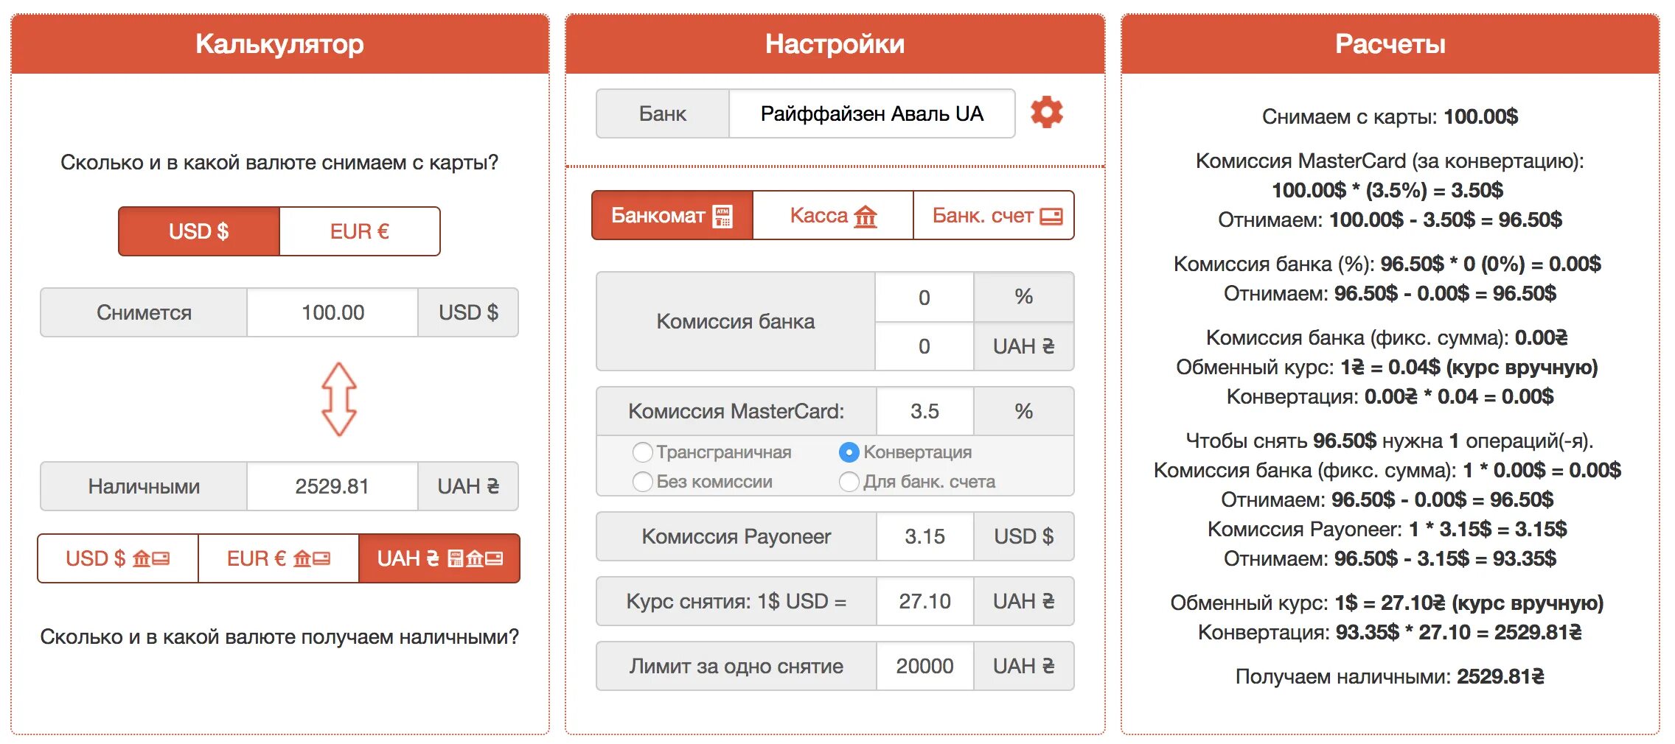Click USD $ cash output option
The image size is (1675, 744).
[118, 558]
